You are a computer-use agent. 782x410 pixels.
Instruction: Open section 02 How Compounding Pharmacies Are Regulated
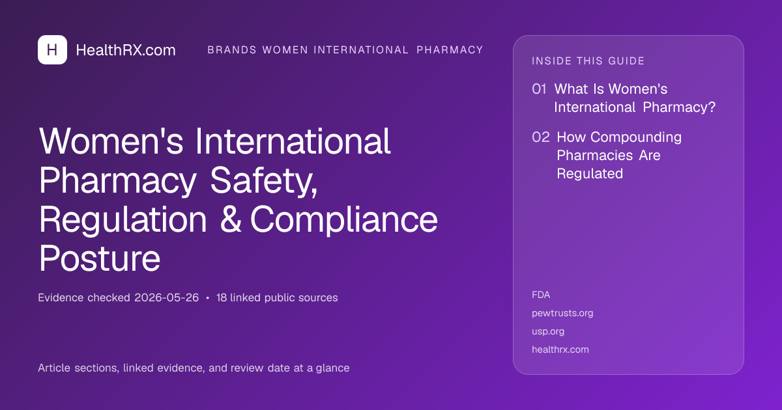point(607,156)
